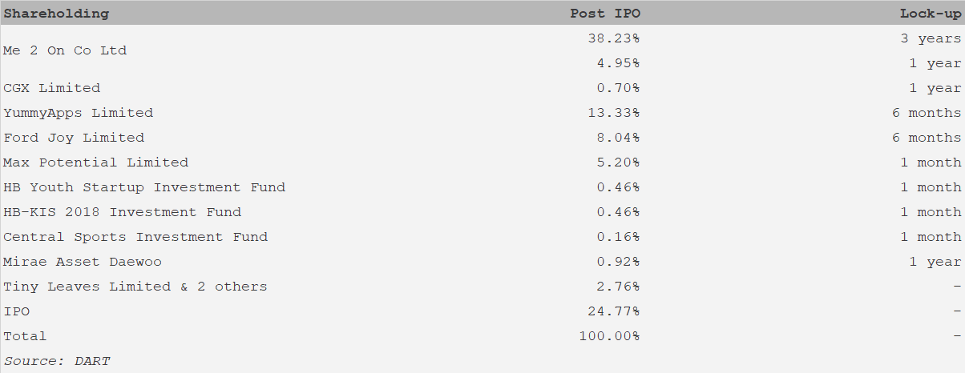The height and width of the screenshot is (373, 965).
Task: Select the 24.77% IPO share value
Action: 614,311
